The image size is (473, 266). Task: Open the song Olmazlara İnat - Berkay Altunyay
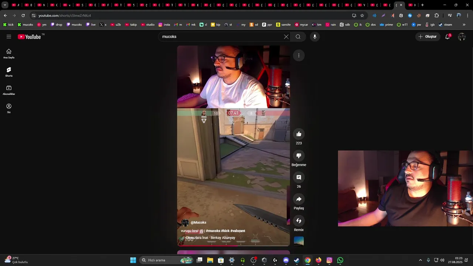click(210, 238)
